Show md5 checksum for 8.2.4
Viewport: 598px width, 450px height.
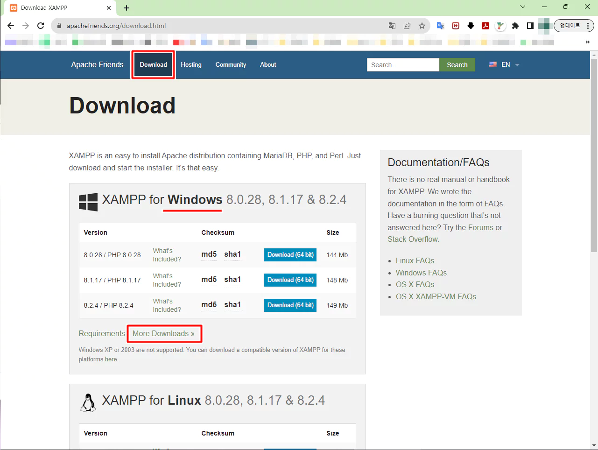[x=209, y=305]
